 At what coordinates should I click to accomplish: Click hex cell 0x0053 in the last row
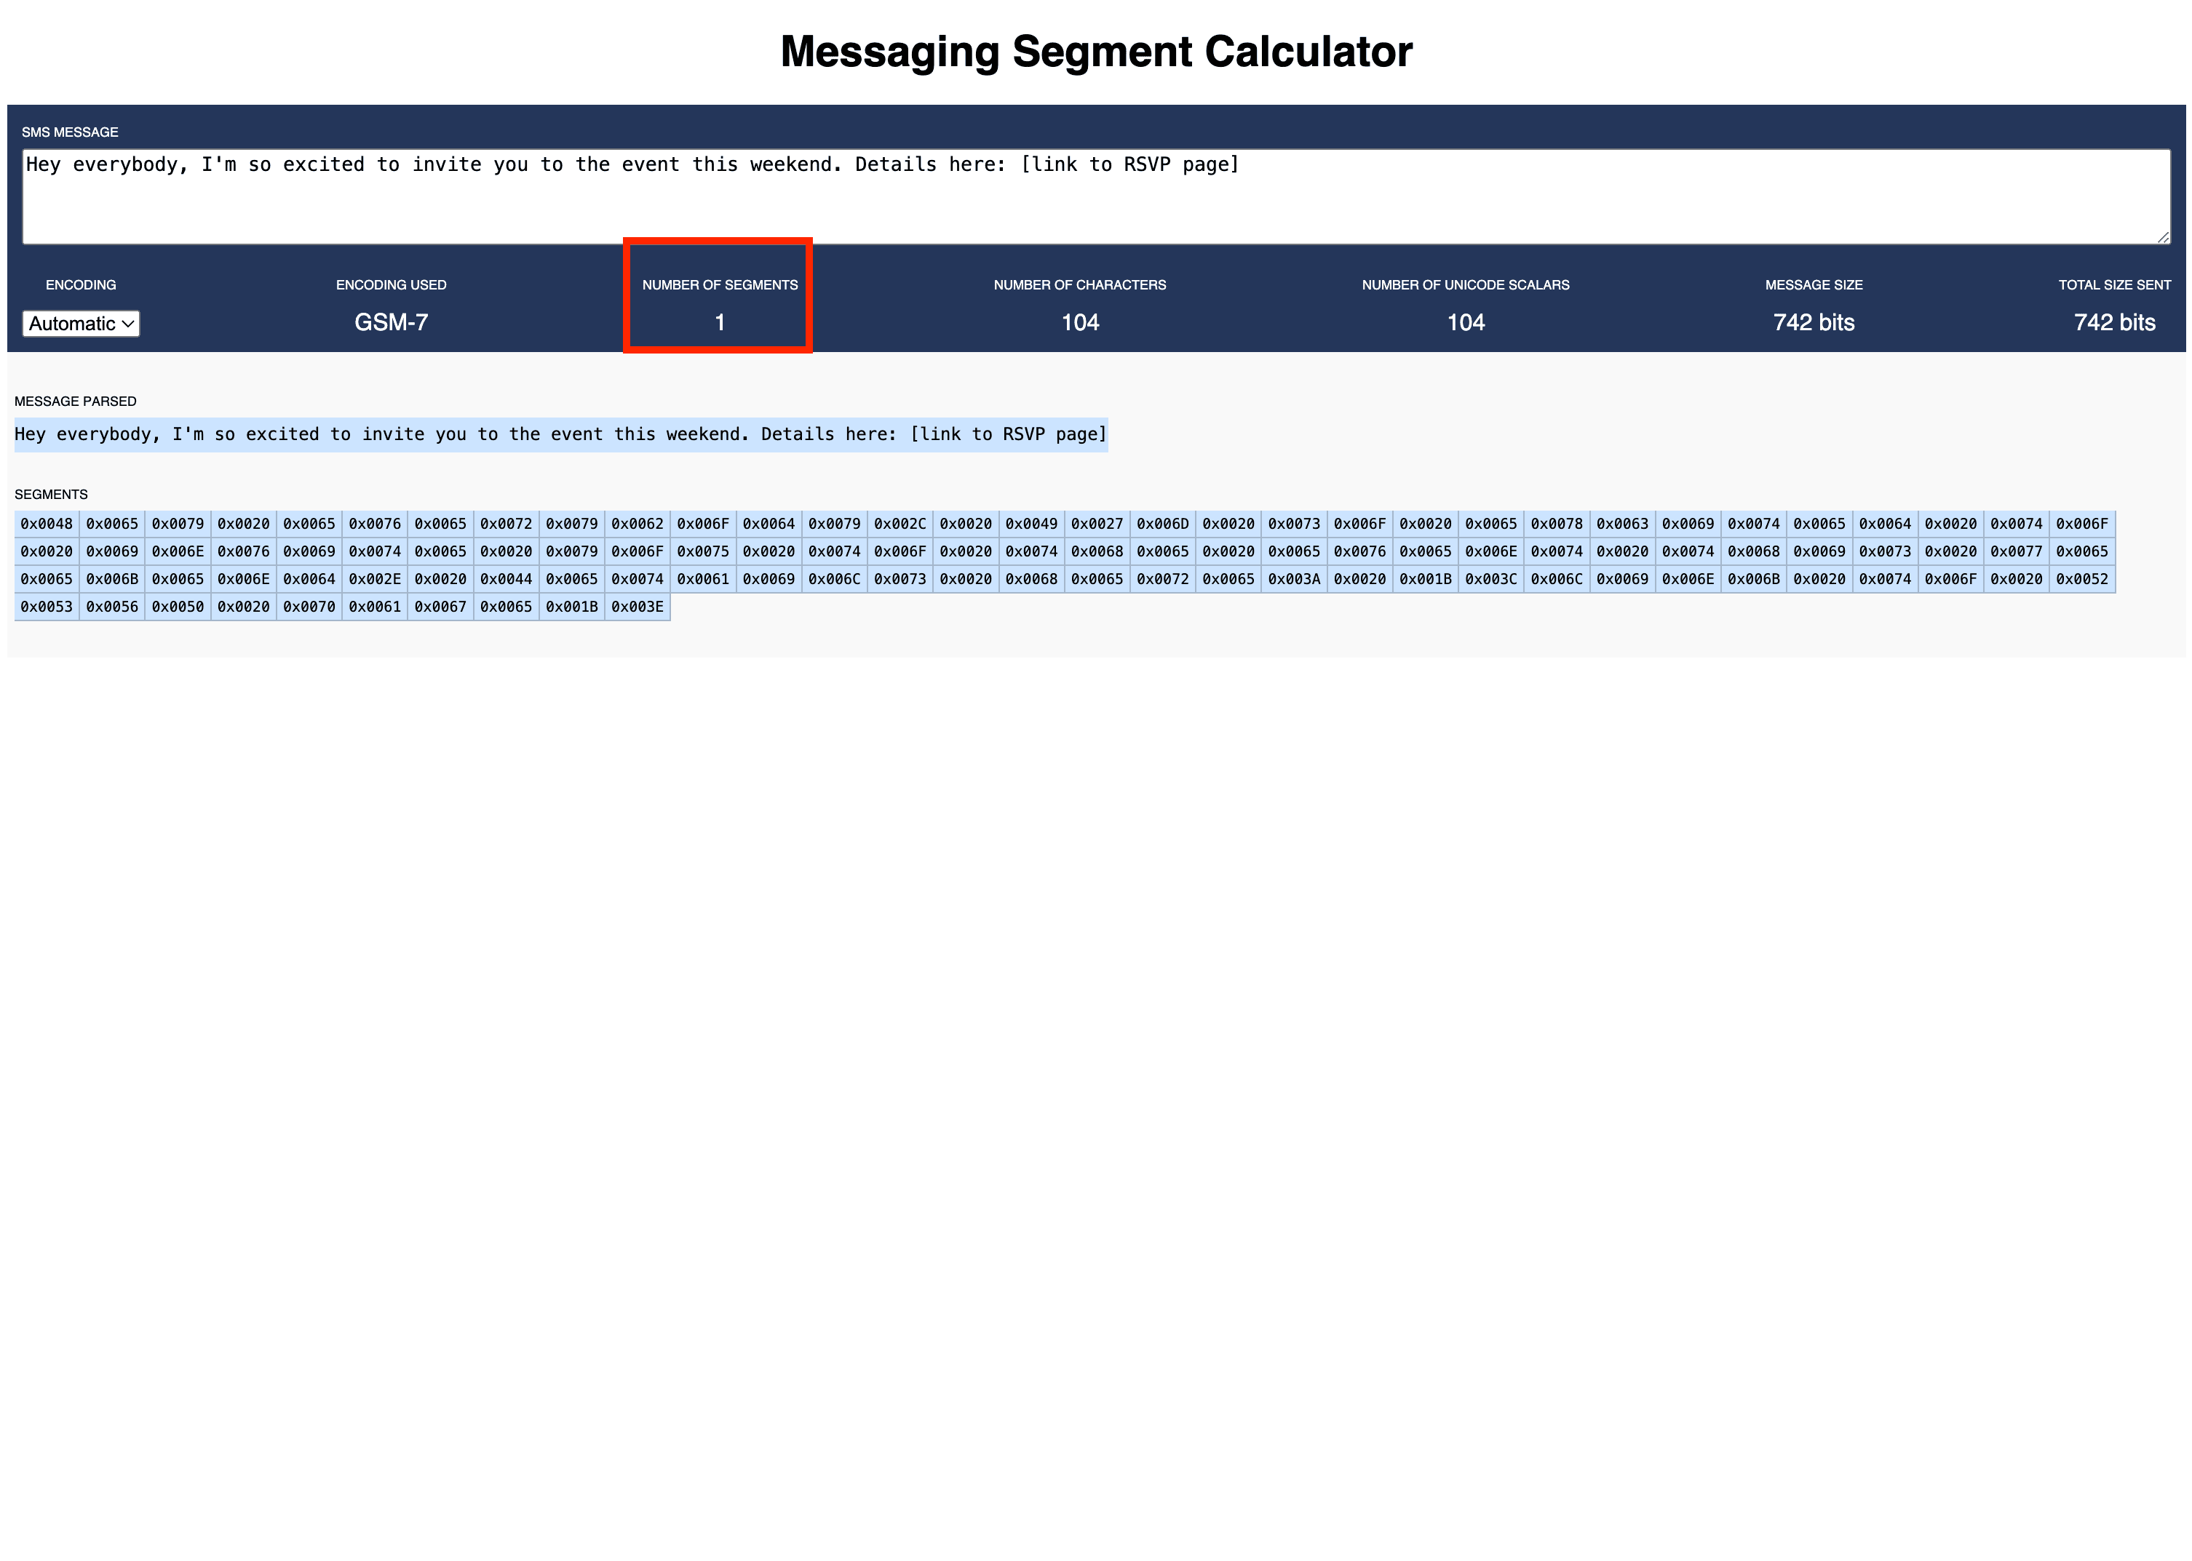tap(47, 607)
